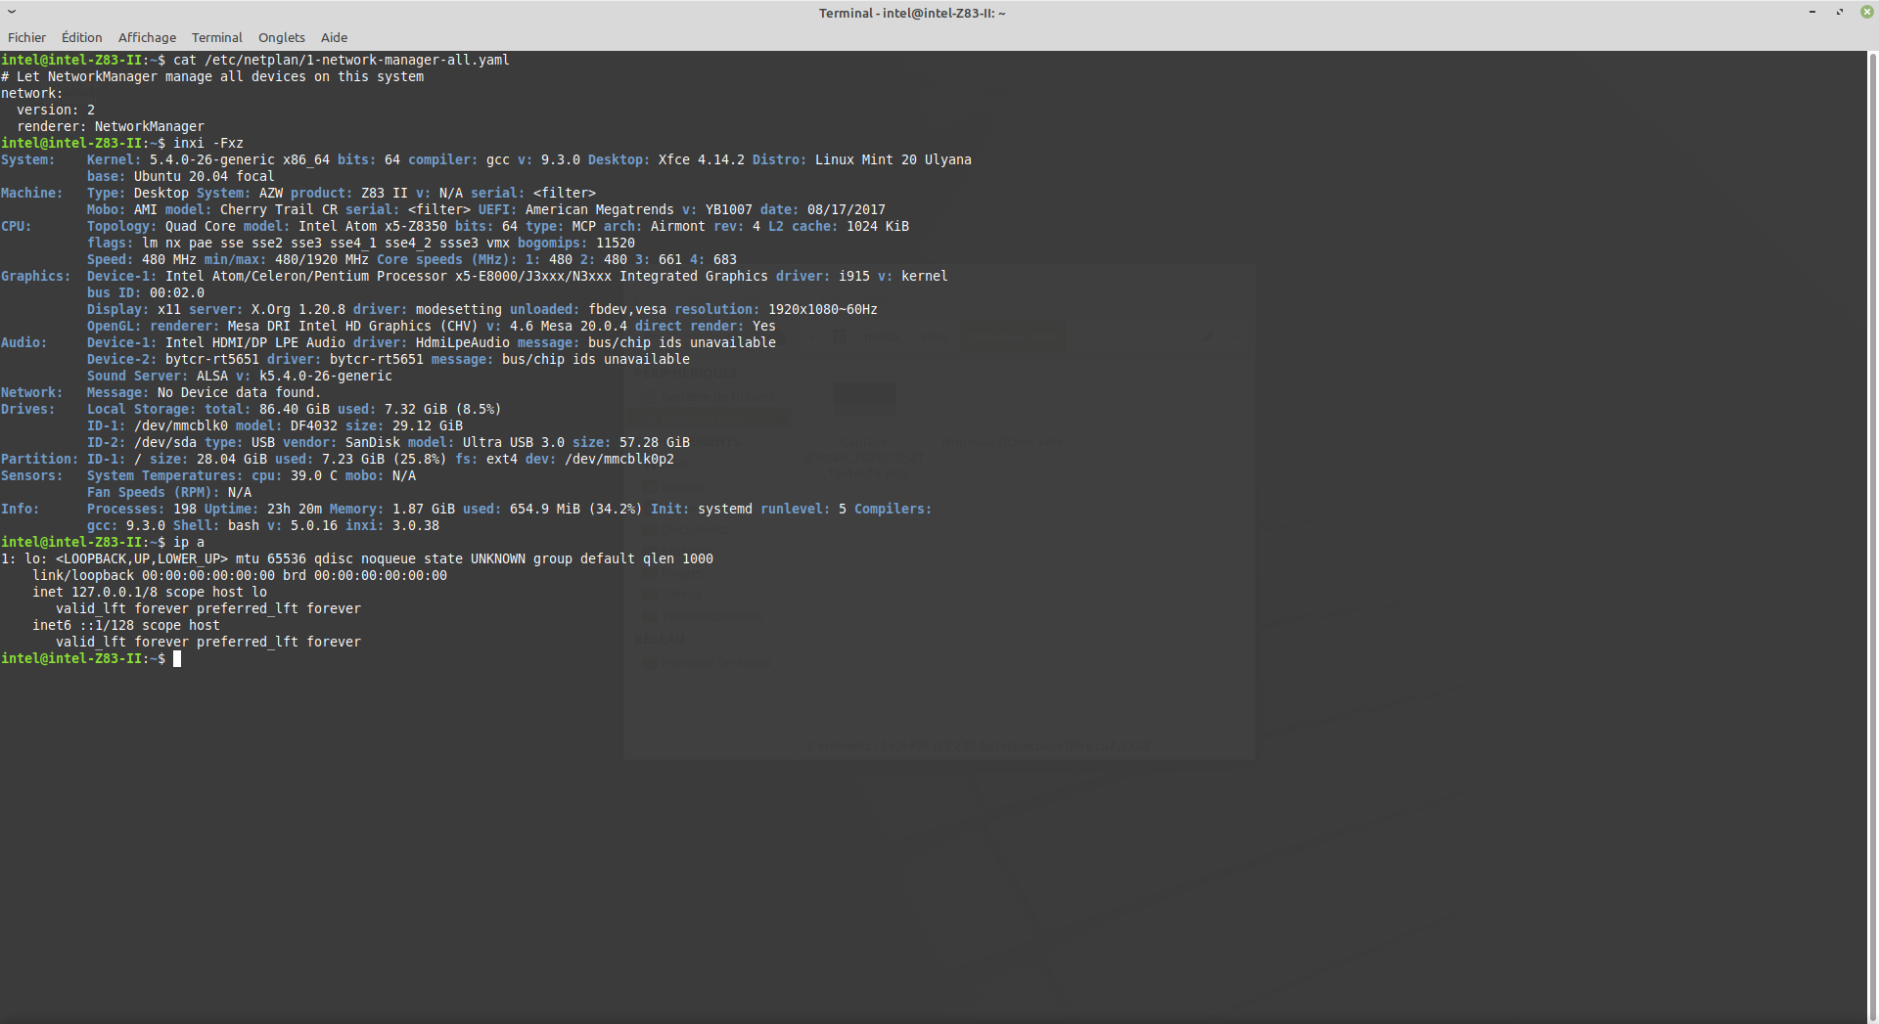
Task: Click the 'renderer: NetworkManager' output line
Action: coord(111,126)
